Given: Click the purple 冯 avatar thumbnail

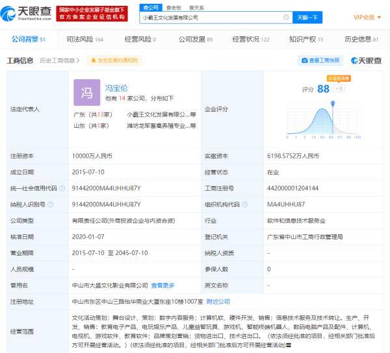Looking at the screenshot, I should 87,92.
